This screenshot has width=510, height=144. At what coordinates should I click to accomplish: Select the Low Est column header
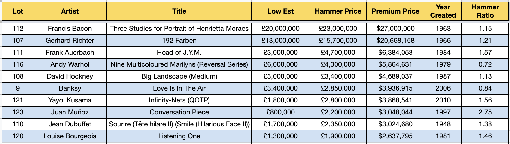pos(280,11)
